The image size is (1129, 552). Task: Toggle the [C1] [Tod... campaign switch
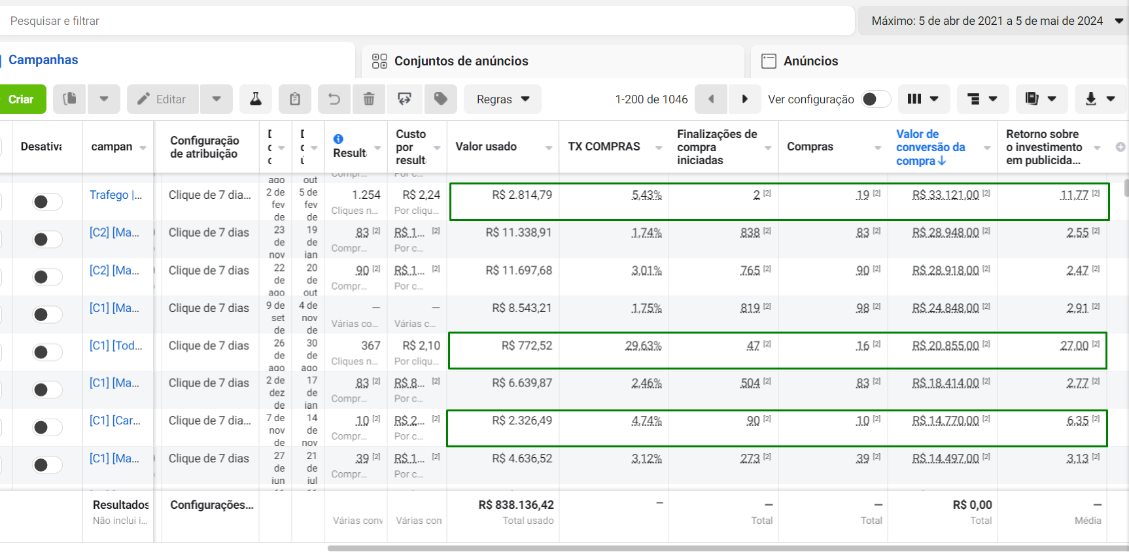pyautogui.click(x=48, y=352)
